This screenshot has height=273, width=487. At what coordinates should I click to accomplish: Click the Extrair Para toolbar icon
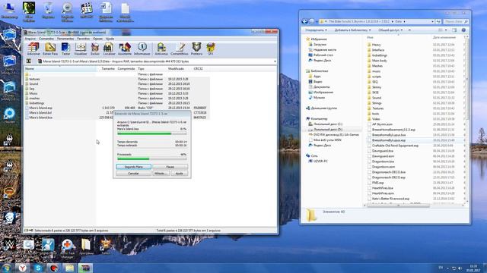coord(50,49)
